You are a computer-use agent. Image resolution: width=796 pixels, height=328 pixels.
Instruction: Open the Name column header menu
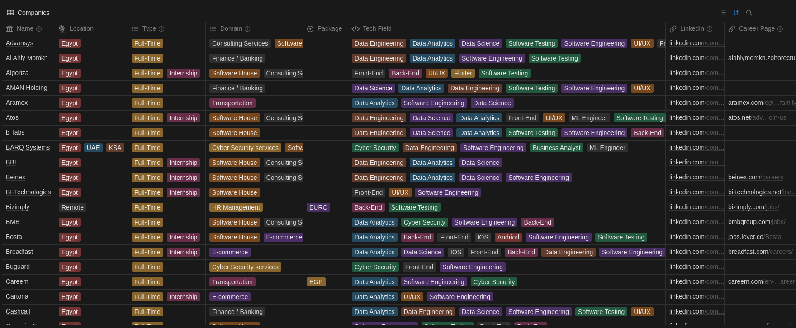pos(28,28)
